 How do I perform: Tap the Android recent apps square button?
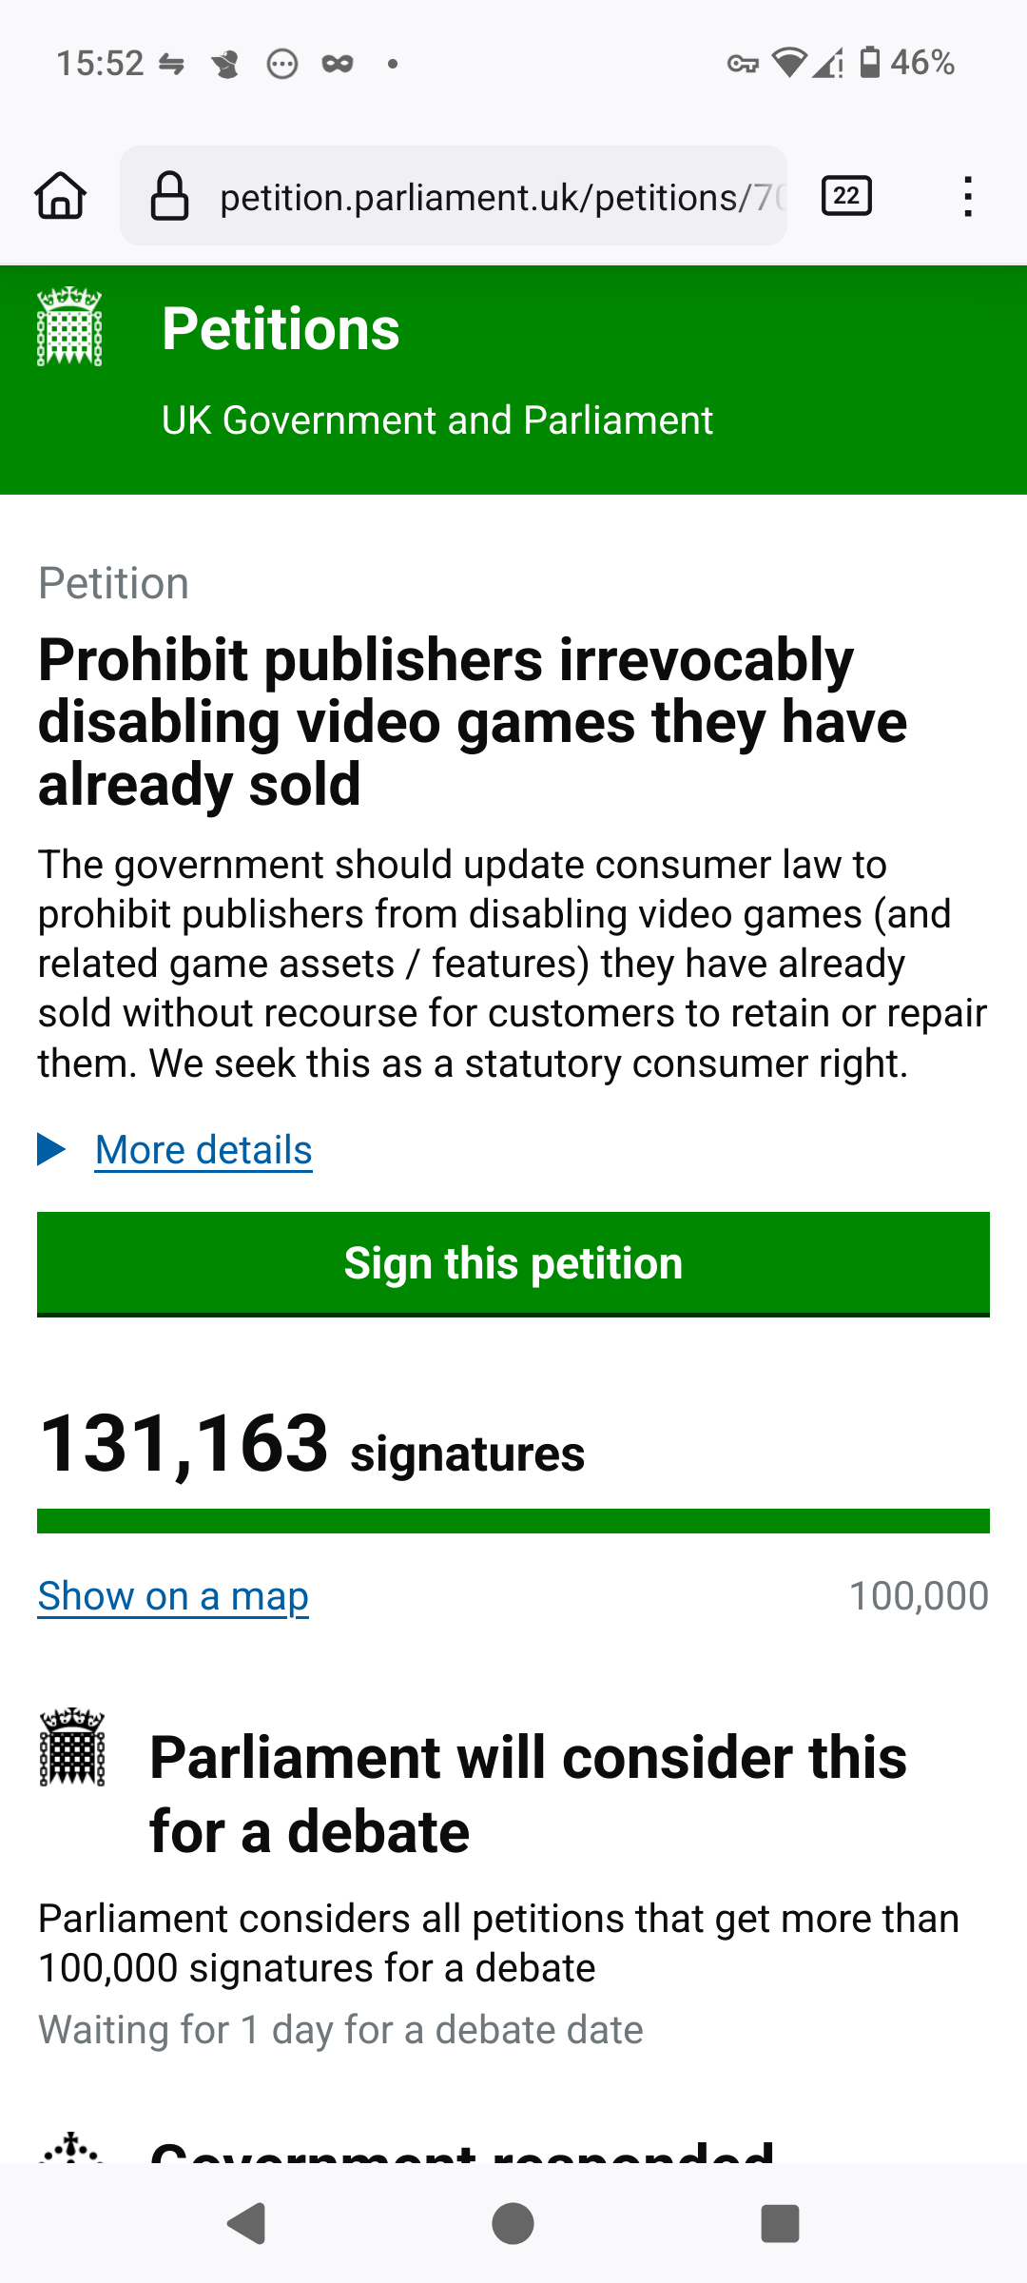(780, 2223)
